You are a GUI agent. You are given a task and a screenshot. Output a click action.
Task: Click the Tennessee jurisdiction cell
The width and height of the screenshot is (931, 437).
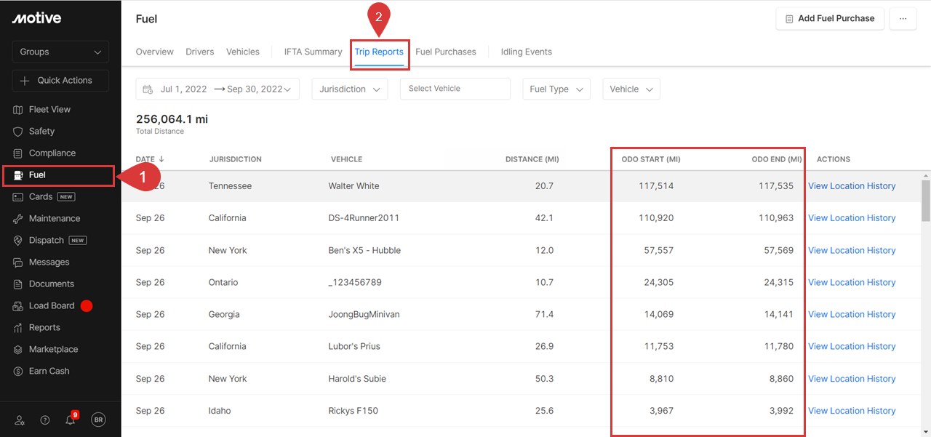[230, 186]
